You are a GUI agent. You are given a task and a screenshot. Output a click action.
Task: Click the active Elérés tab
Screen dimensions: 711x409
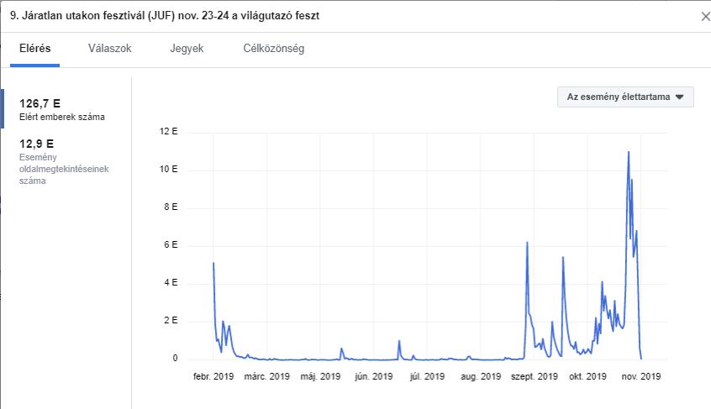[x=36, y=49]
